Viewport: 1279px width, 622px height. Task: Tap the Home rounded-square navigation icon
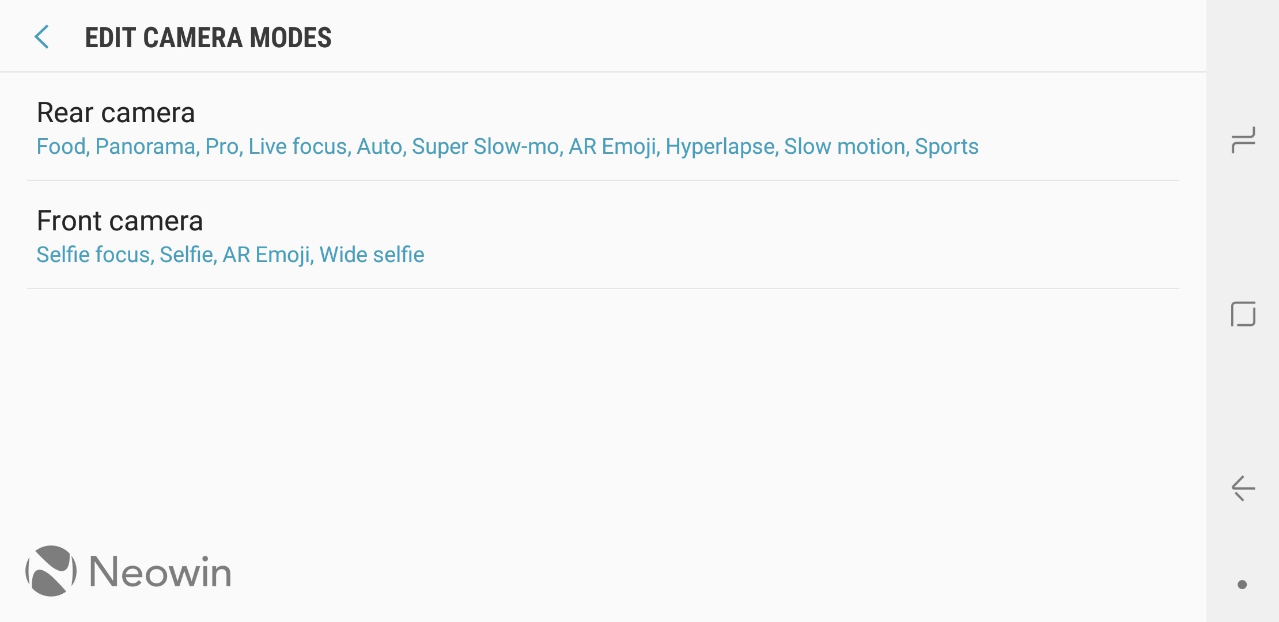[1243, 314]
